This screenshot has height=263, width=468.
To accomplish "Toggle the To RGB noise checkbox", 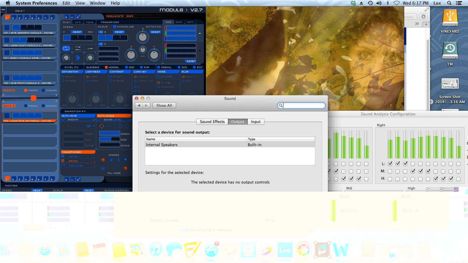I will tap(159, 83).
